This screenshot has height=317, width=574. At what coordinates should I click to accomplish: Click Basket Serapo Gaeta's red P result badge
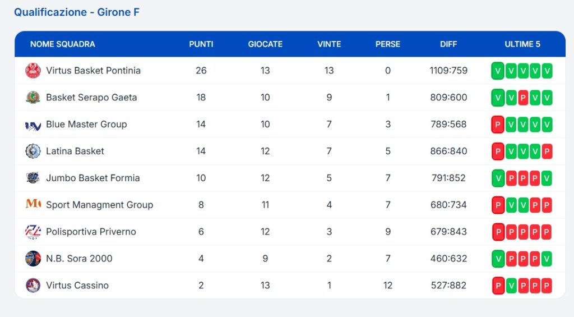tap(523, 98)
